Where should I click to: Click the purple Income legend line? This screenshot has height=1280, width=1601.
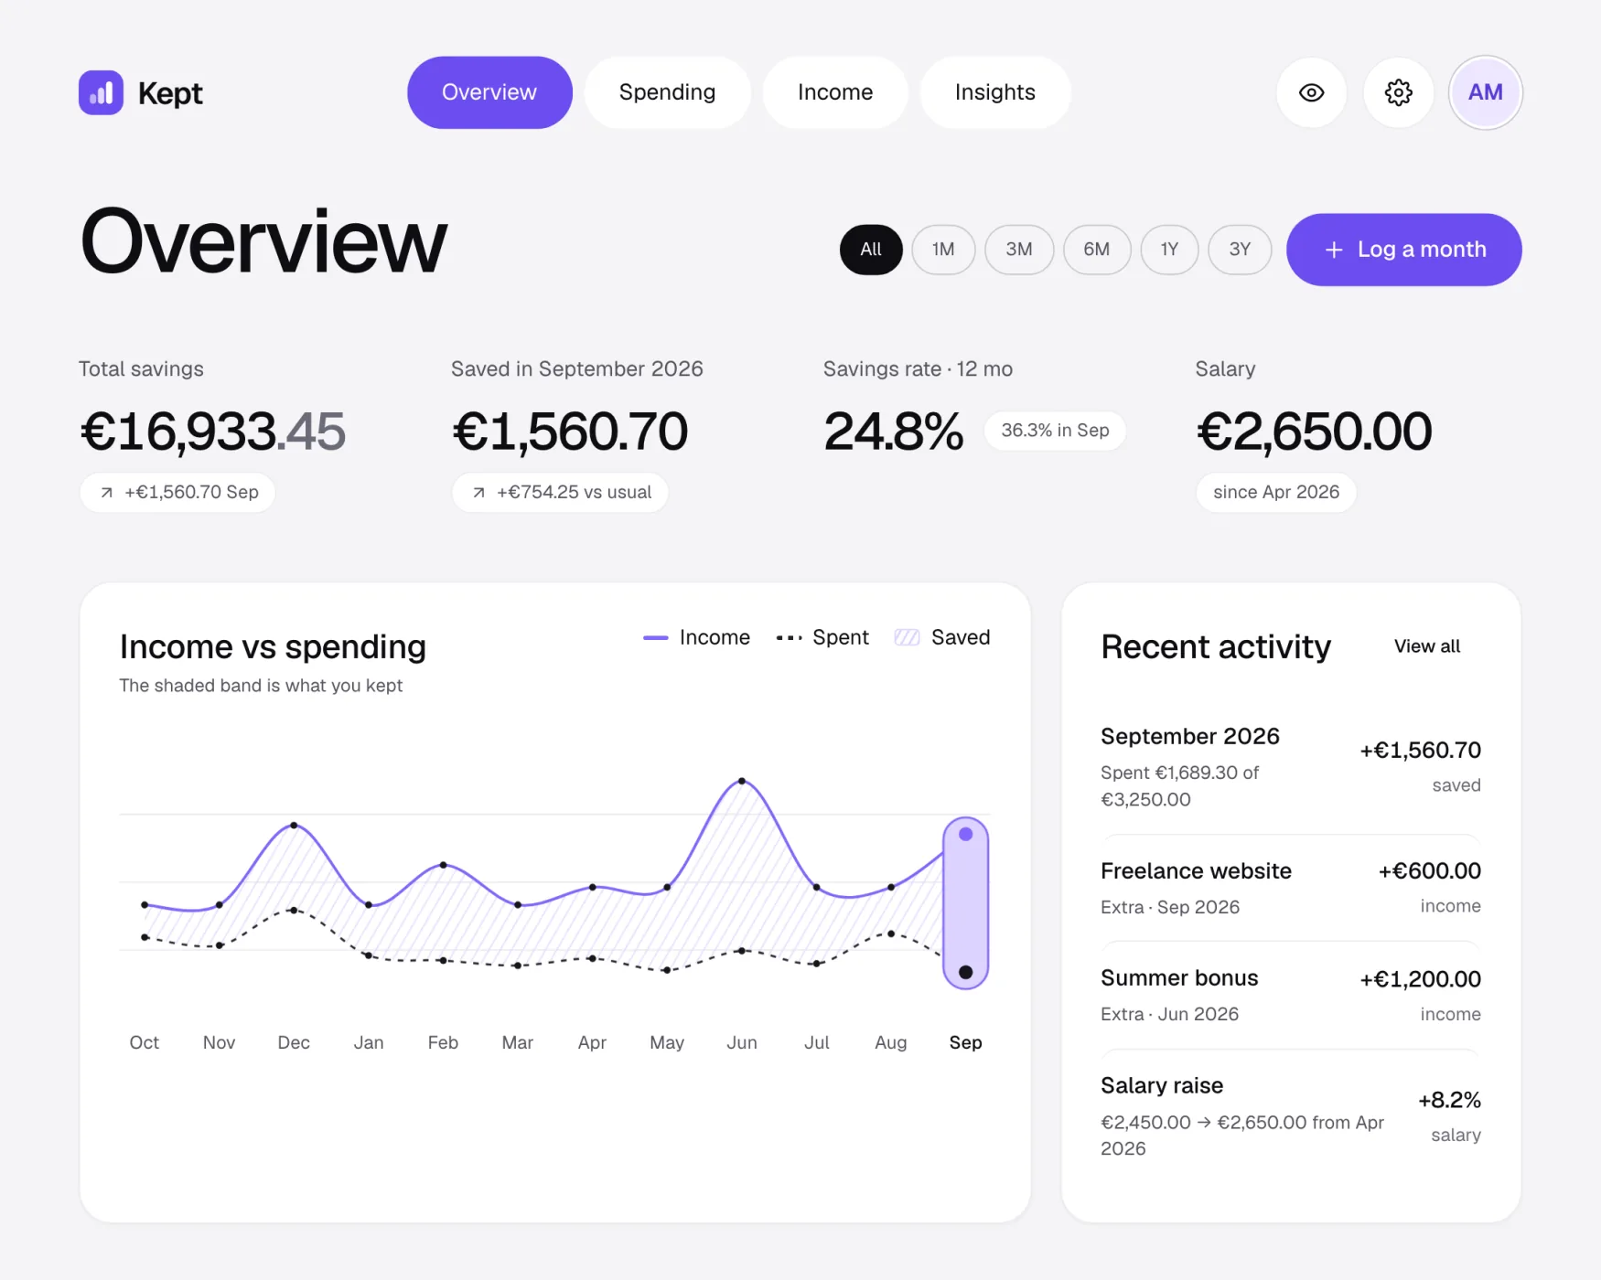point(656,637)
